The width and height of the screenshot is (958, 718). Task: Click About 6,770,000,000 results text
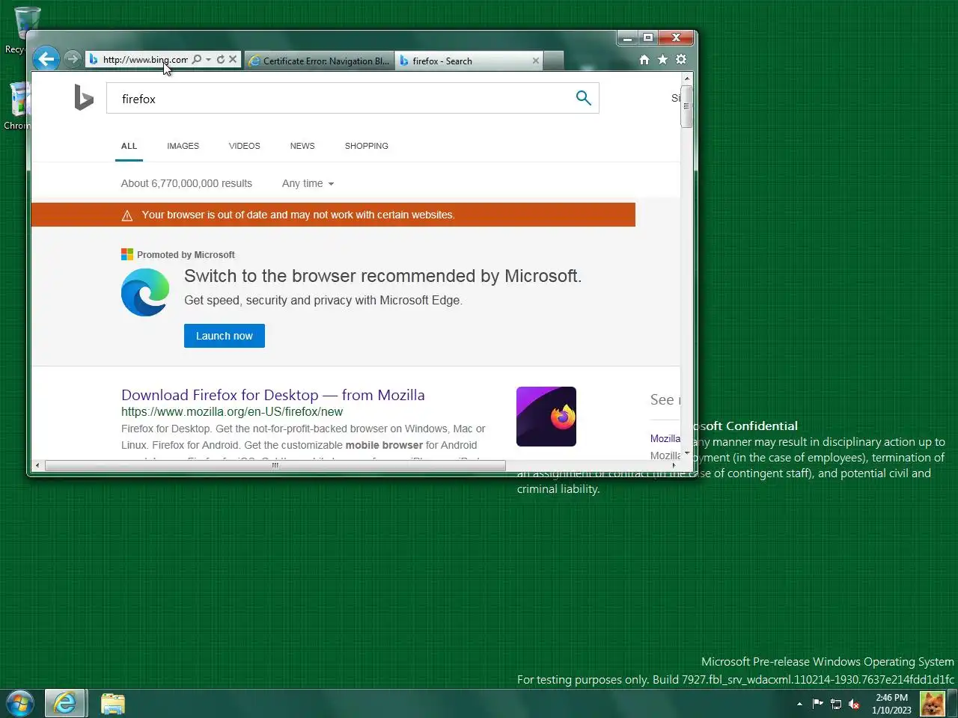click(x=186, y=183)
